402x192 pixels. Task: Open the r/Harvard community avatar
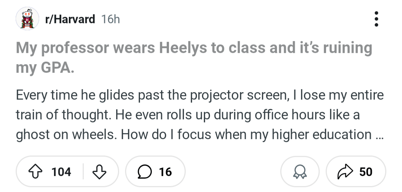27,19
